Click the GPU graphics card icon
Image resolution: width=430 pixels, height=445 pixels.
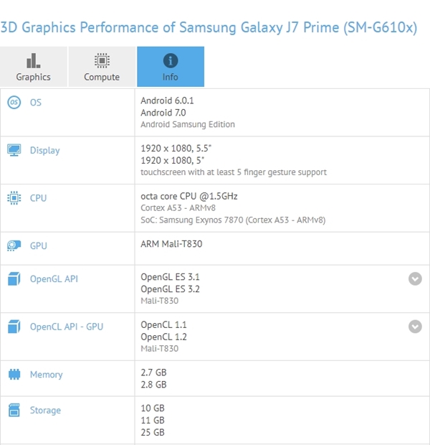14,245
